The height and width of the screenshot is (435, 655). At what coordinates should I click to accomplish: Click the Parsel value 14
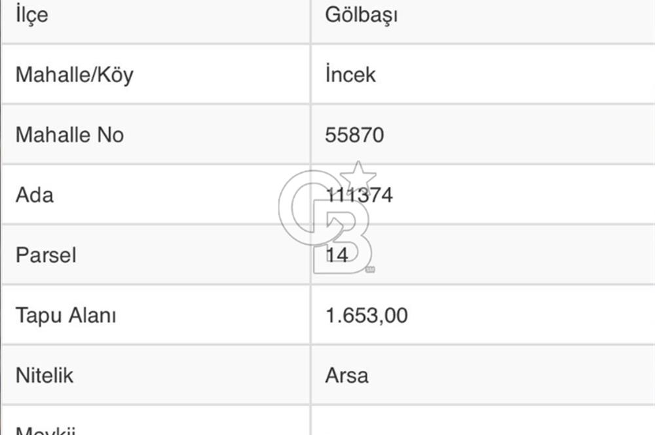pos(337,255)
